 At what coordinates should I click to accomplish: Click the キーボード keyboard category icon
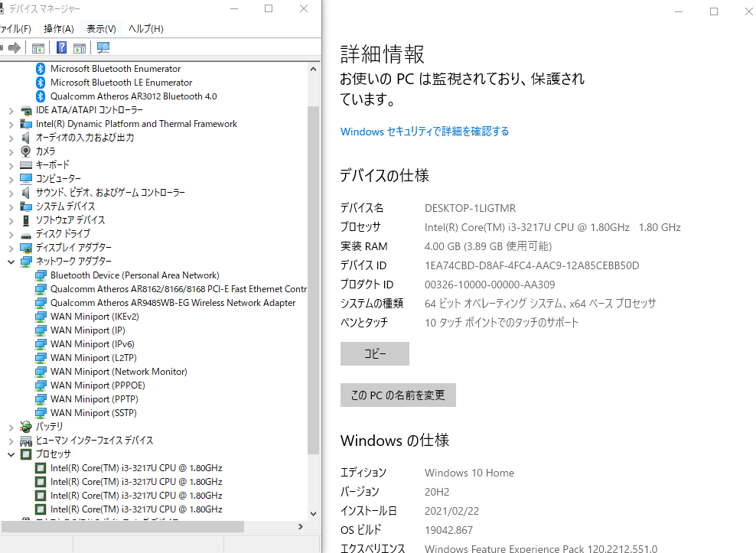point(26,165)
